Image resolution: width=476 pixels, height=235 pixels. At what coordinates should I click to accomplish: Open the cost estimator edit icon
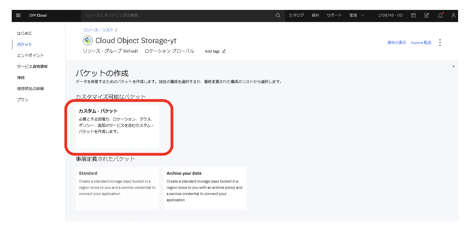click(x=427, y=15)
